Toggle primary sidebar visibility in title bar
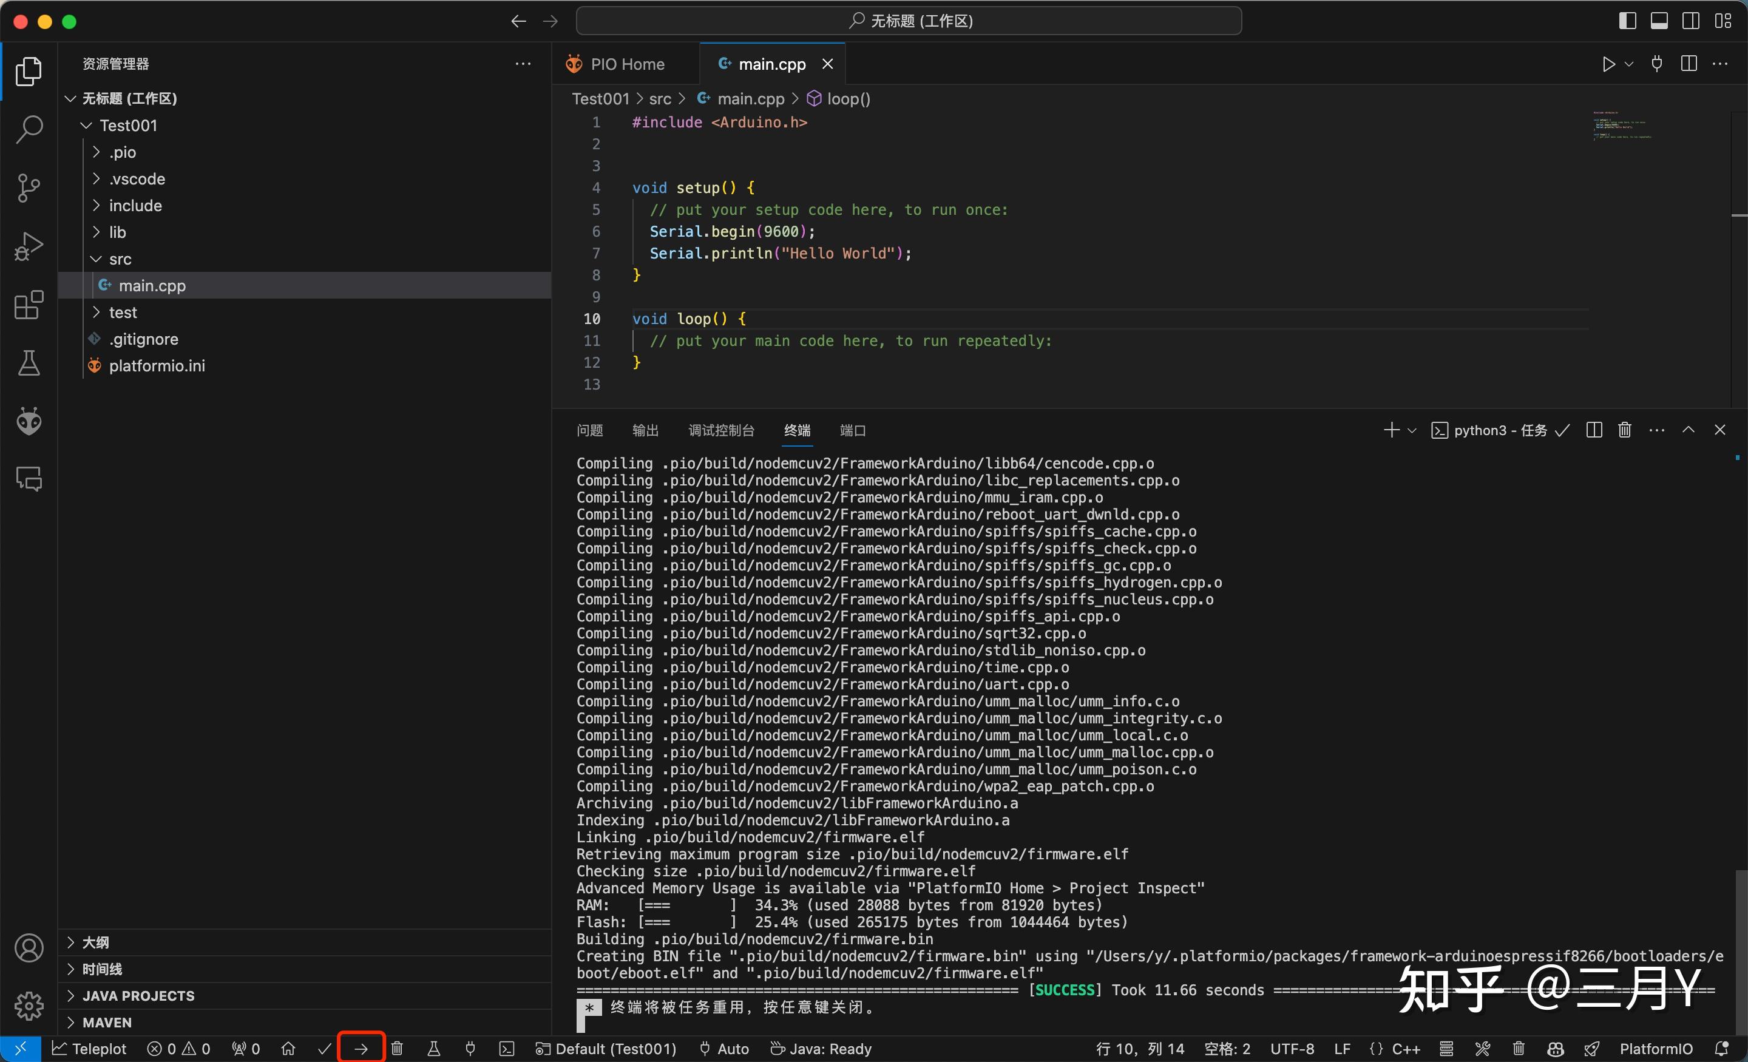 (x=1627, y=21)
